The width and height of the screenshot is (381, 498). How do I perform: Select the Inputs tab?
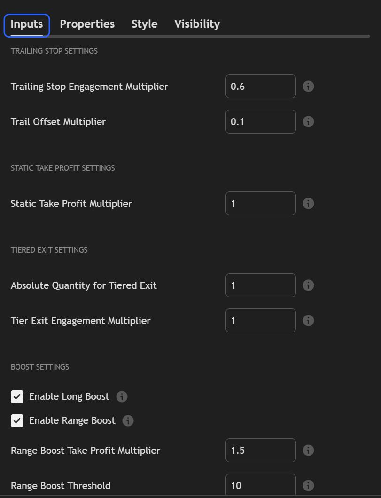27,24
